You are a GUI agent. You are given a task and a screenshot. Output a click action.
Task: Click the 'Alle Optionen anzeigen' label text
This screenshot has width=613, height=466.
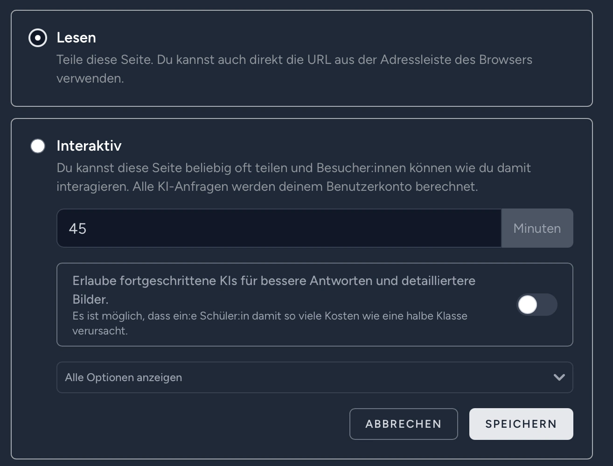point(124,377)
